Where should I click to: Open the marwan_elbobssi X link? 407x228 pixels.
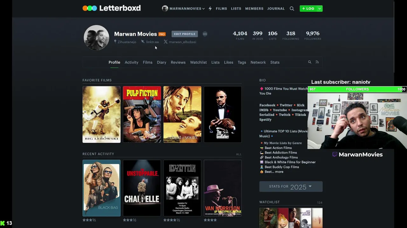click(183, 42)
